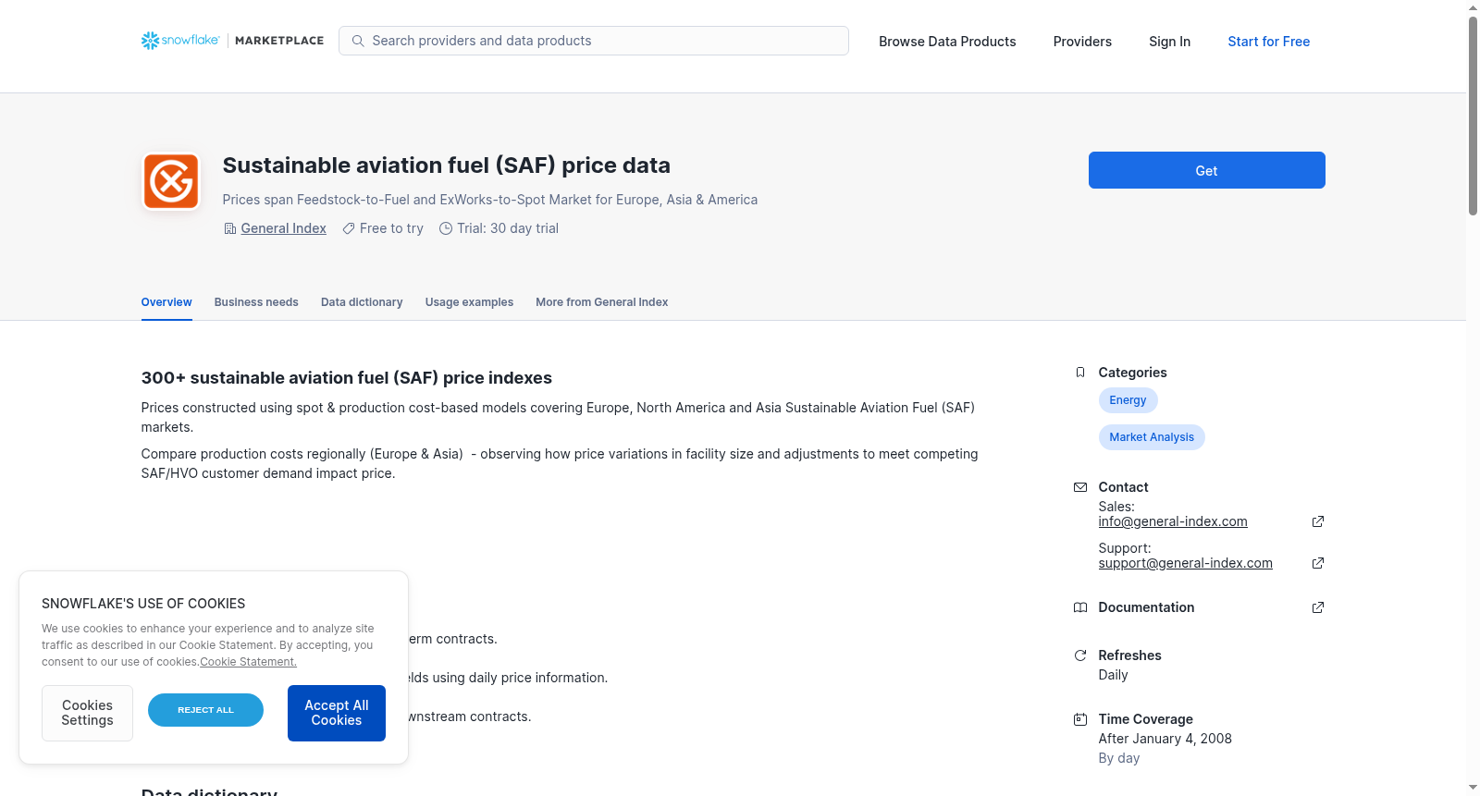This screenshot has height=796, width=1480.
Task: Click the Documentation book icon
Action: pyautogui.click(x=1080, y=607)
